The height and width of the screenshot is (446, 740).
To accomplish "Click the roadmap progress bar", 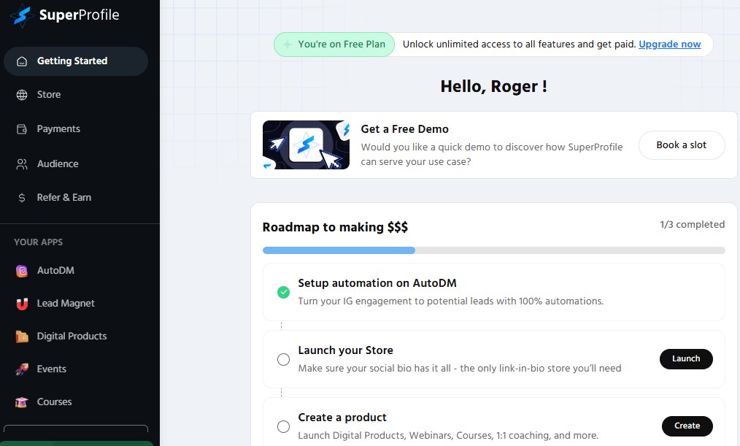I will (x=493, y=250).
